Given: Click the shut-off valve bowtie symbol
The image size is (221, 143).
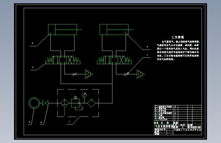Looking at the screenshot, I should (x=45, y=103).
